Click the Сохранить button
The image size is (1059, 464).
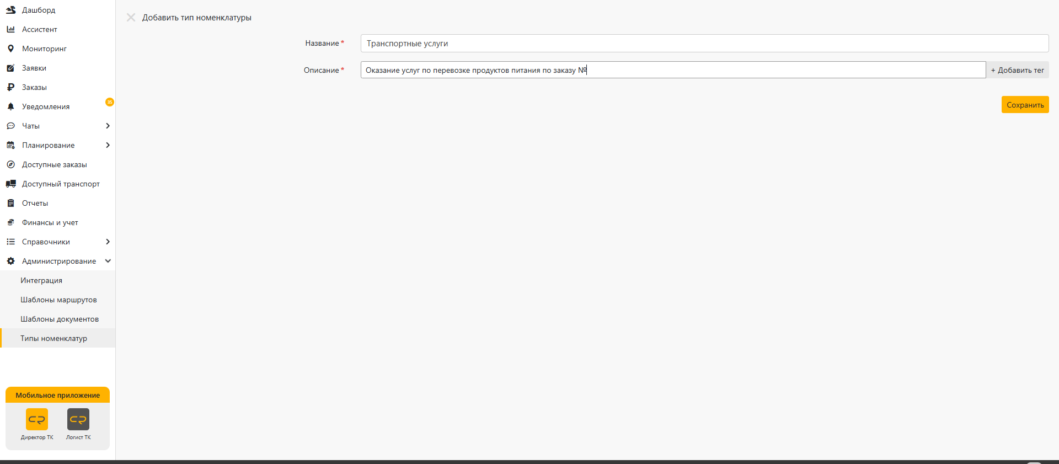[x=1025, y=105]
